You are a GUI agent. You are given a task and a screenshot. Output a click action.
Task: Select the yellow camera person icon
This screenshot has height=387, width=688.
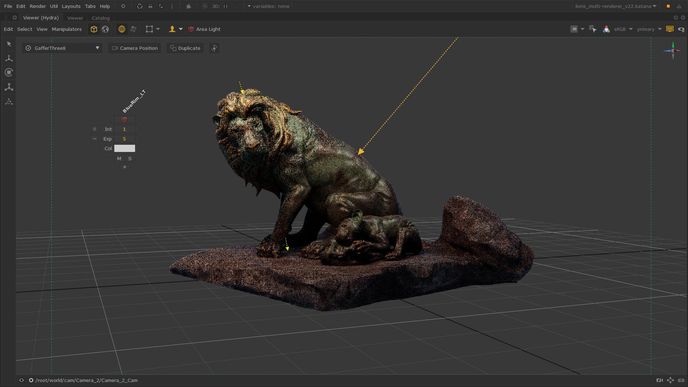point(172,29)
